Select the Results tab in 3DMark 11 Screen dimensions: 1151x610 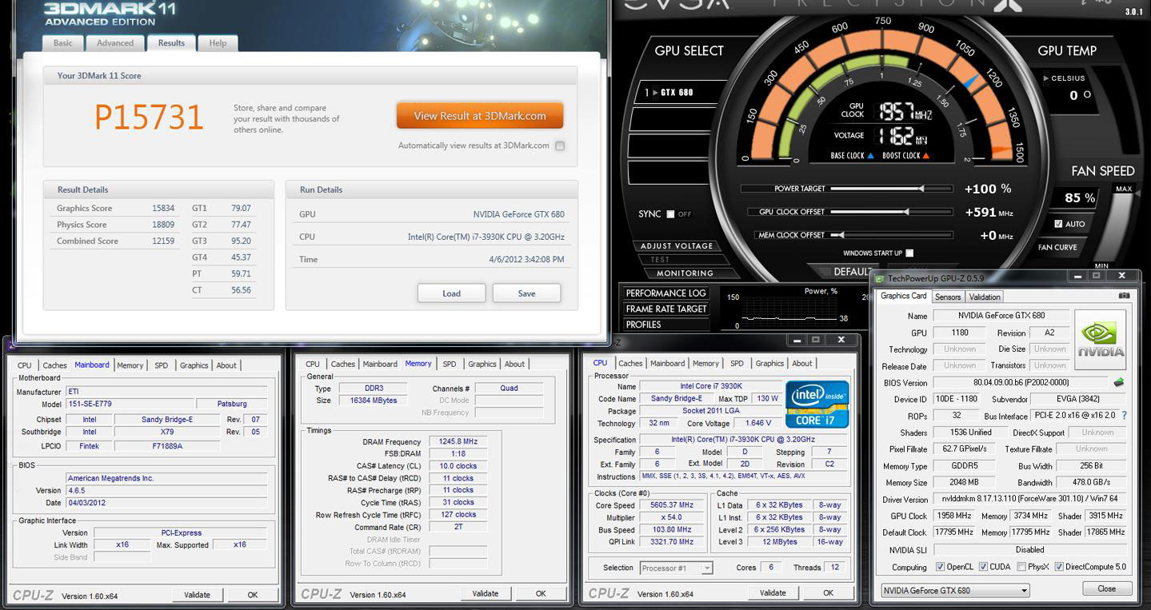pos(171,43)
